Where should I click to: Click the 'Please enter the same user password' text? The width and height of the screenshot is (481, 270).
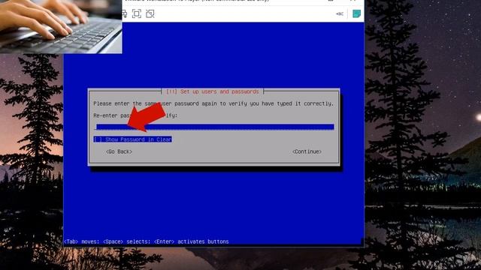tap(213, 103)
